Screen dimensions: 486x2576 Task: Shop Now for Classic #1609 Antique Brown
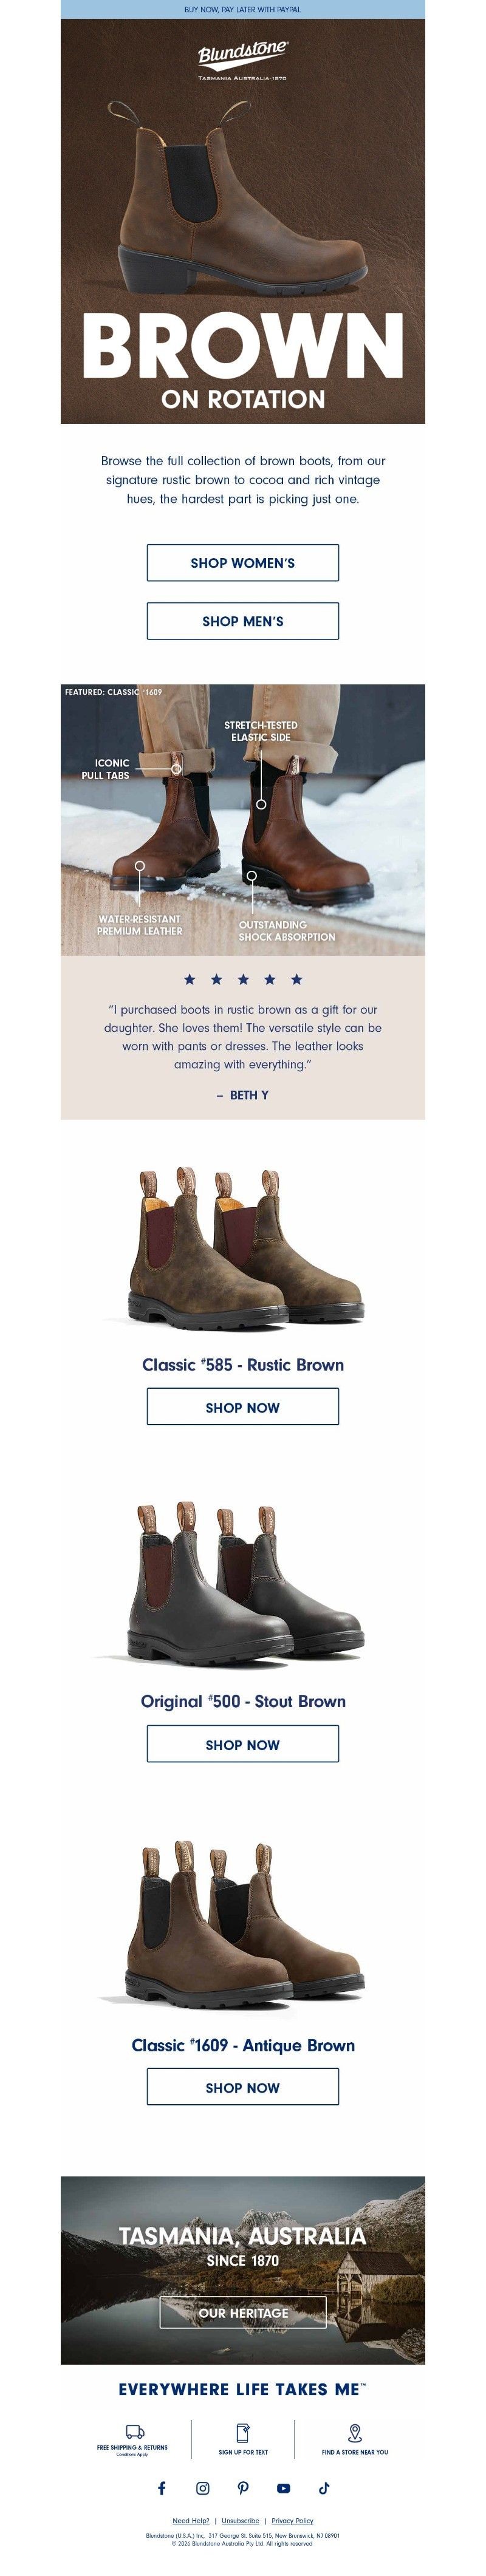[x=243, y=2087]
